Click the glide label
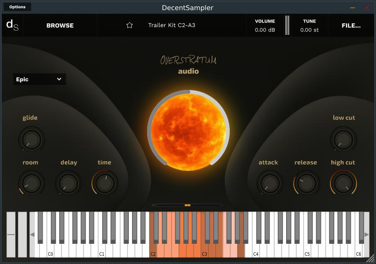 pos(30,118)
